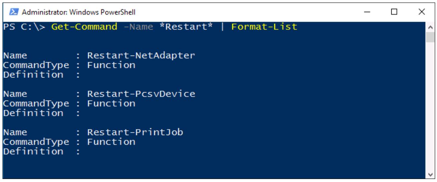Click the first CommandType Function value
Viewport: 437px width, 182px height.
click(111, 66)
